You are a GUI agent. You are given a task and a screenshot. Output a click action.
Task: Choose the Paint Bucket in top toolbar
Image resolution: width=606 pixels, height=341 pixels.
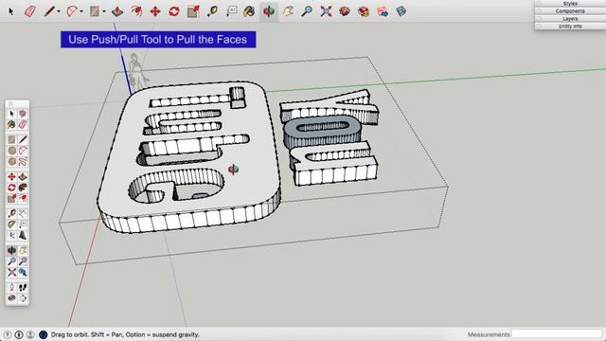click(249, 11)
